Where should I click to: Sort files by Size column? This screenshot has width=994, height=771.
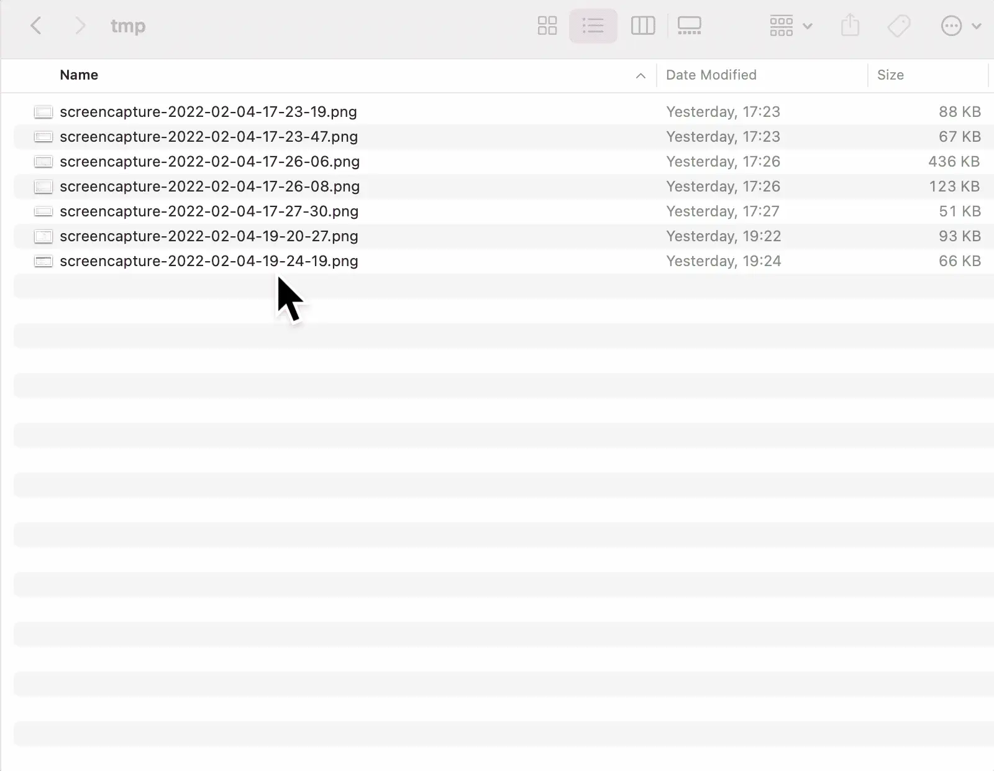[890, 75]
